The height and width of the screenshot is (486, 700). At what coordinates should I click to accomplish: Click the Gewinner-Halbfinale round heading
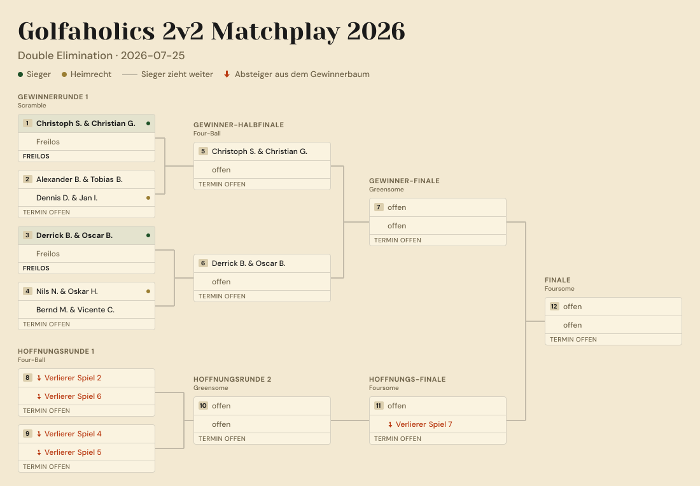click(x=239, y=125)
